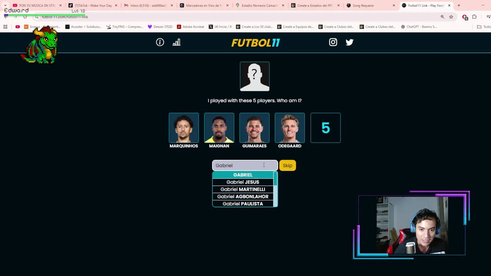Open Create a Los 50 club bookmark
Screen dimensions: 491x276
(254, 27)
